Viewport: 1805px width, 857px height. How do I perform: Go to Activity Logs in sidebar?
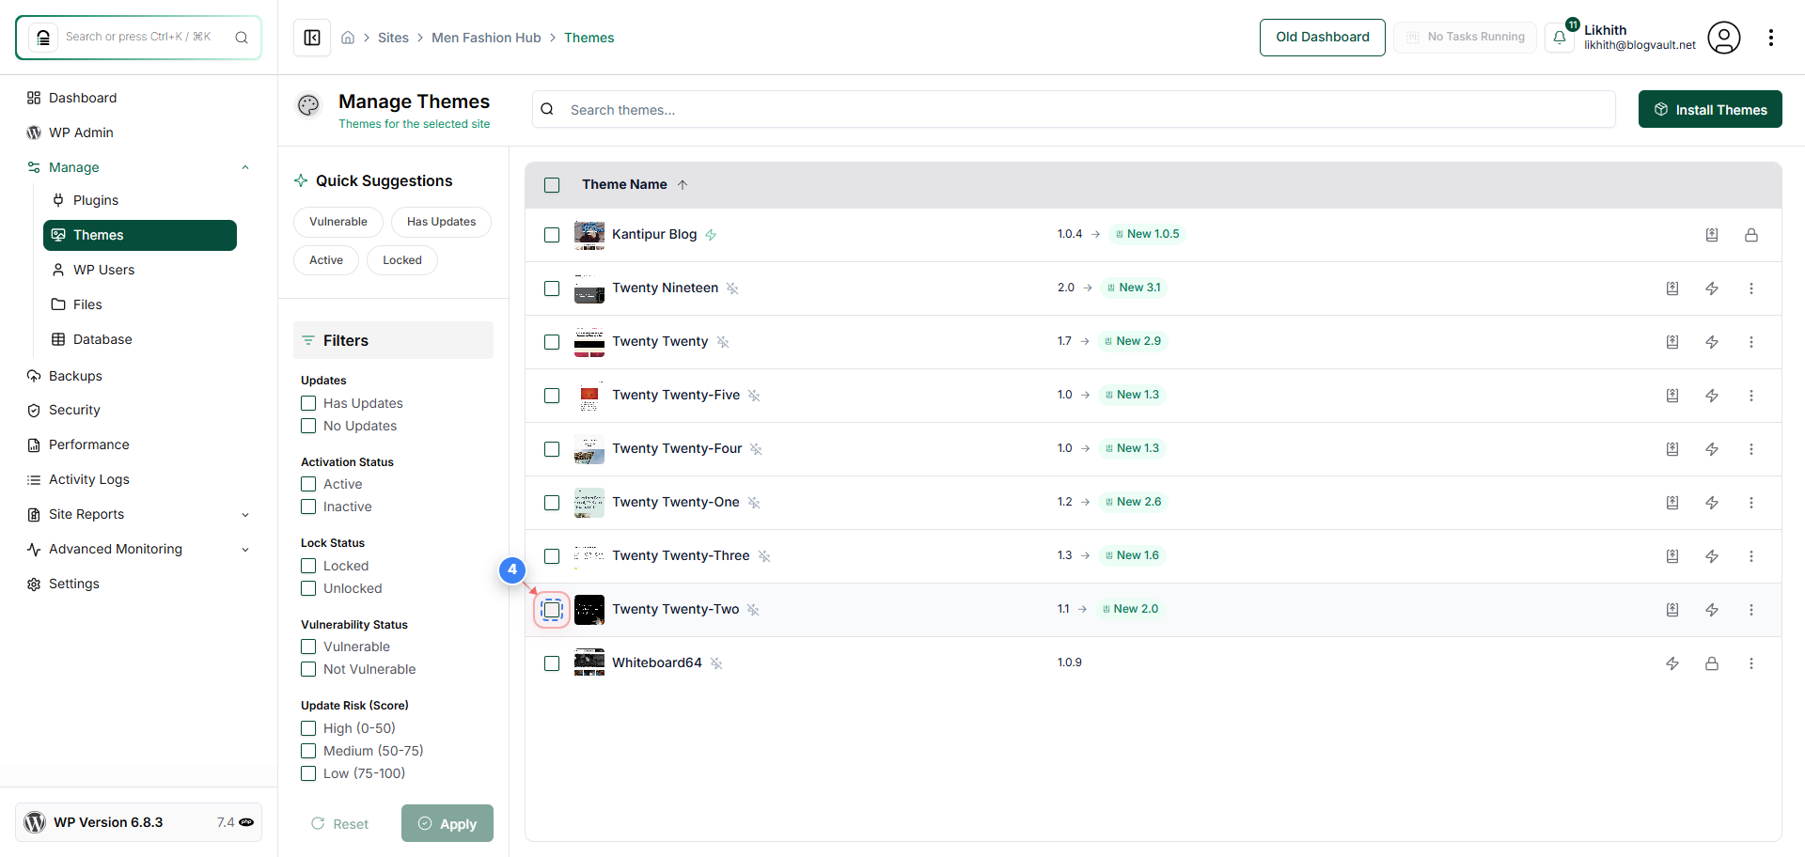(89, 479)
